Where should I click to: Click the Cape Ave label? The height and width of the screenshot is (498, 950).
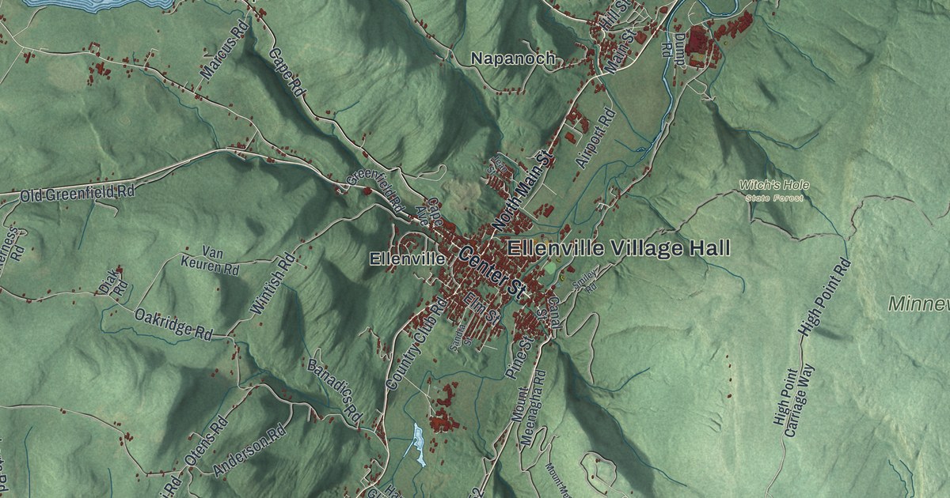[428, 213]
